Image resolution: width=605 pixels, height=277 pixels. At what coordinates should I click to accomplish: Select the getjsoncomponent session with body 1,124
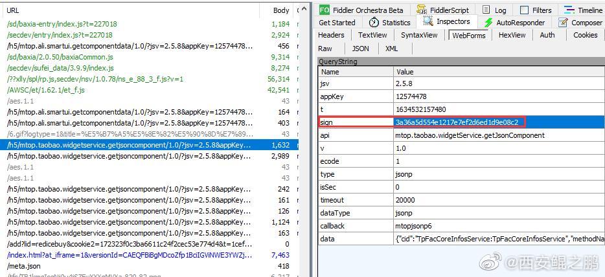click(150, 222)
